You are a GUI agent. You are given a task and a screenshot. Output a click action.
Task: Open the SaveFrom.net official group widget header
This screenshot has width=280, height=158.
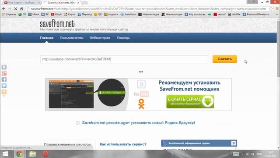(199, 143)
